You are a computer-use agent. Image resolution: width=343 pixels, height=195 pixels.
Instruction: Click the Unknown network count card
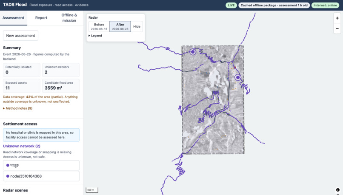(x=61, y=70)
